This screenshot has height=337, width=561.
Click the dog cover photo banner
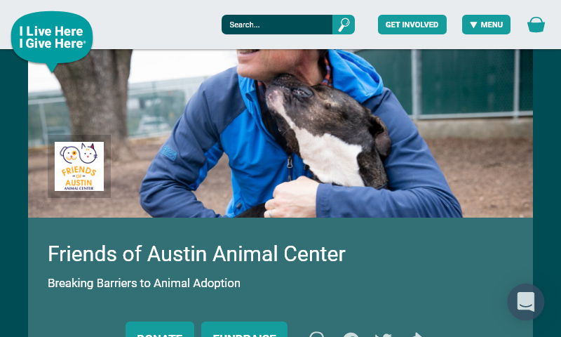(280, 133)
